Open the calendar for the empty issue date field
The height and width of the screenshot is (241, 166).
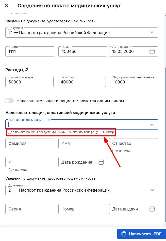[x=152, y=209]
